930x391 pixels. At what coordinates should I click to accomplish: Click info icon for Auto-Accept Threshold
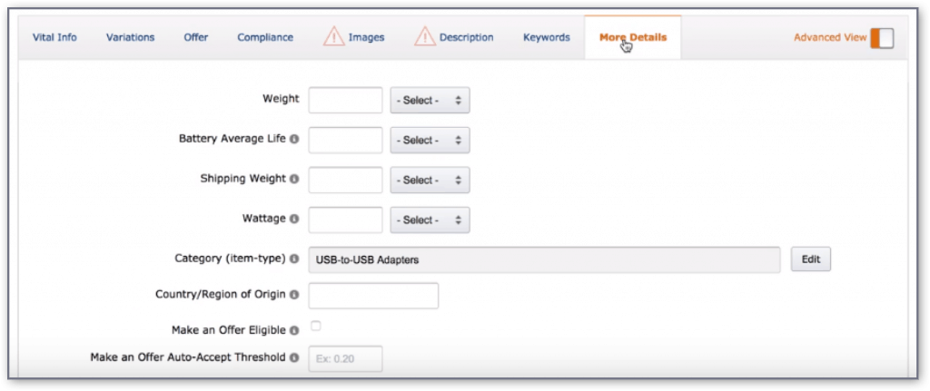tap(294, 357)
